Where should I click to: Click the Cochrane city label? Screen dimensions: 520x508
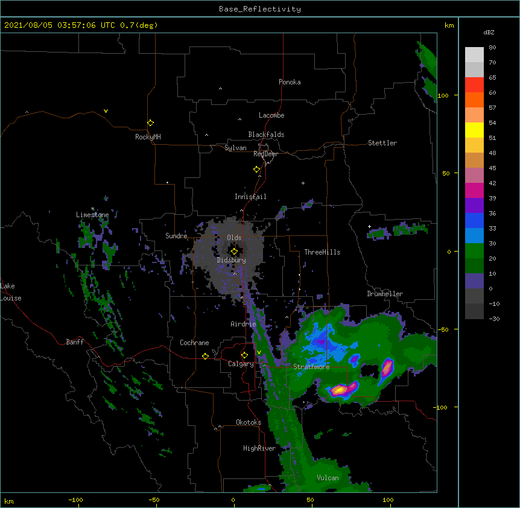click(x=194, y=343)
